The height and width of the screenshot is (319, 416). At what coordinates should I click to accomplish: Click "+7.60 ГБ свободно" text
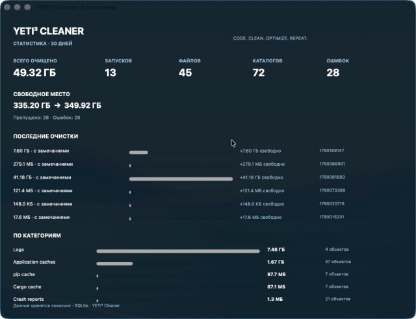(x=260, y=151)
